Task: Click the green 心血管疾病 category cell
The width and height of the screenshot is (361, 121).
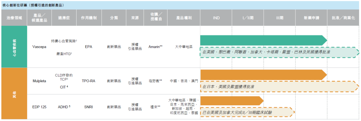Action: coord(14,47)
